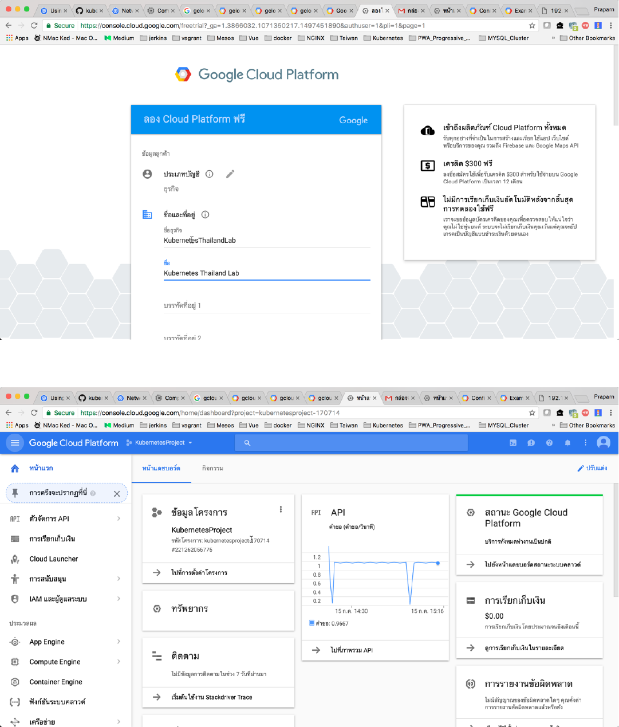Expand the ตัวจัดการ API submenu chevron
Image resolution: width=619 pixels, height=727 pixels.
coord(119,519)
